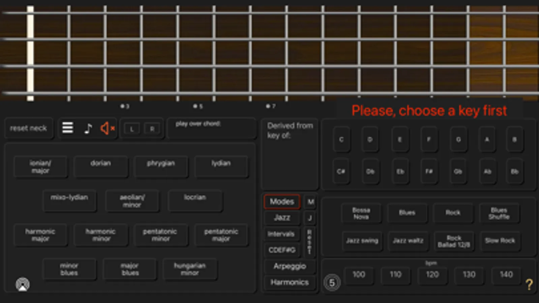Start the Bossa Nova backing rhythm

(x=361, y=213)
